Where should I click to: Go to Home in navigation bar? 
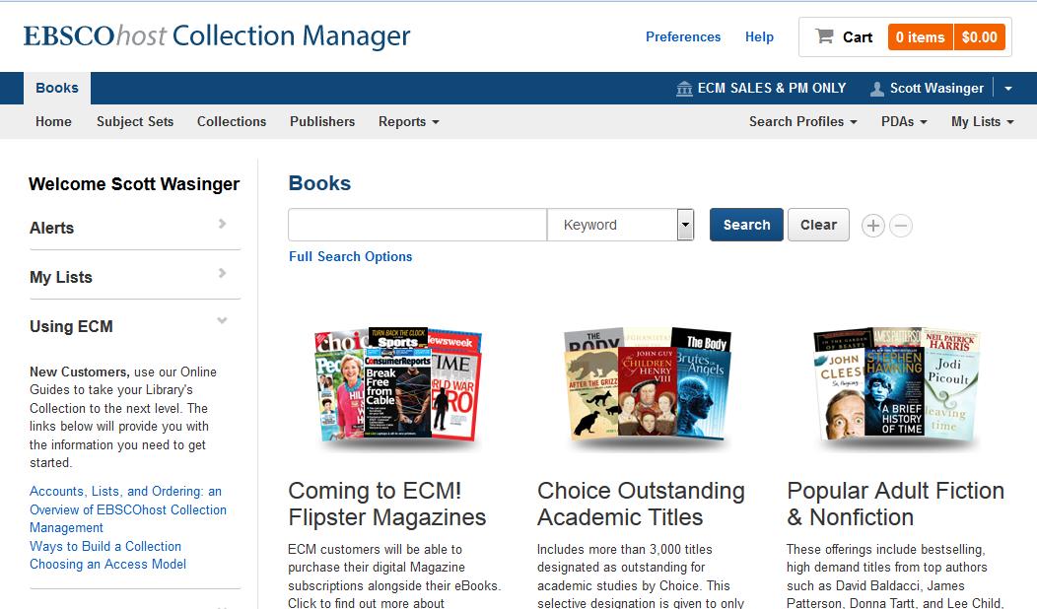click(x=53, y=121)
